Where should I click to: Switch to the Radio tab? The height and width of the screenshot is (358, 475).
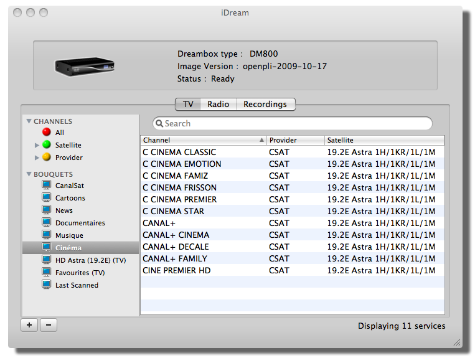(x=218, y=104)
